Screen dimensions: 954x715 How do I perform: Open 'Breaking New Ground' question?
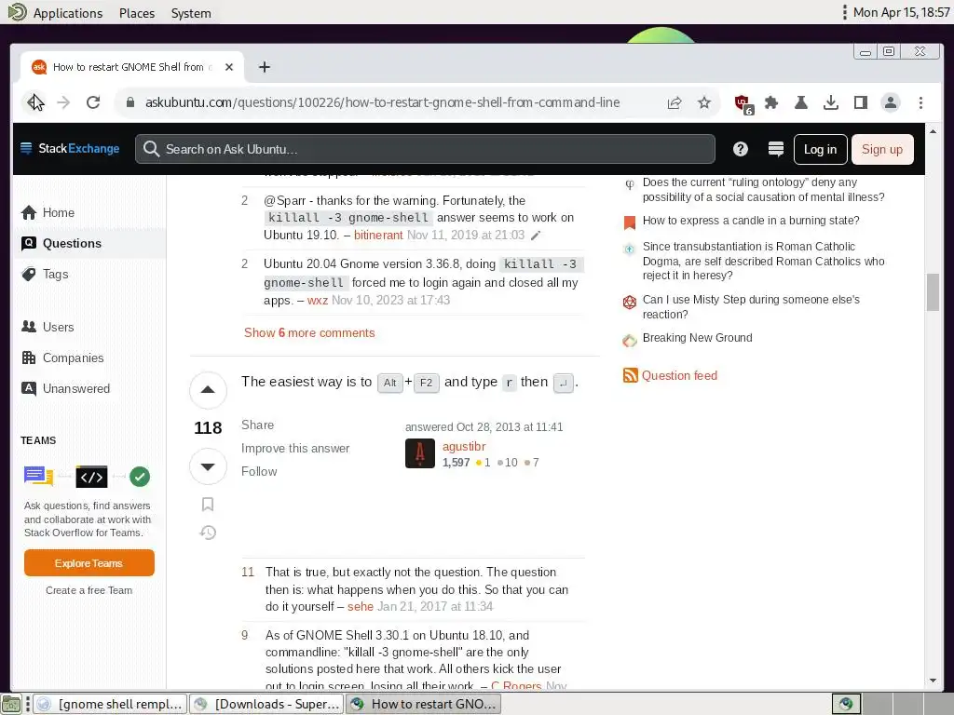coord(697,337)
